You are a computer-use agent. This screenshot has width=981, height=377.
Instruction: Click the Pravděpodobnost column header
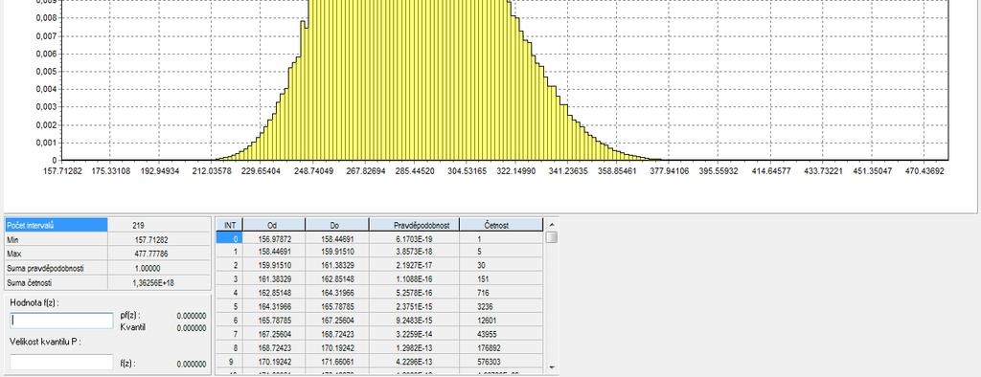(414, 225)
